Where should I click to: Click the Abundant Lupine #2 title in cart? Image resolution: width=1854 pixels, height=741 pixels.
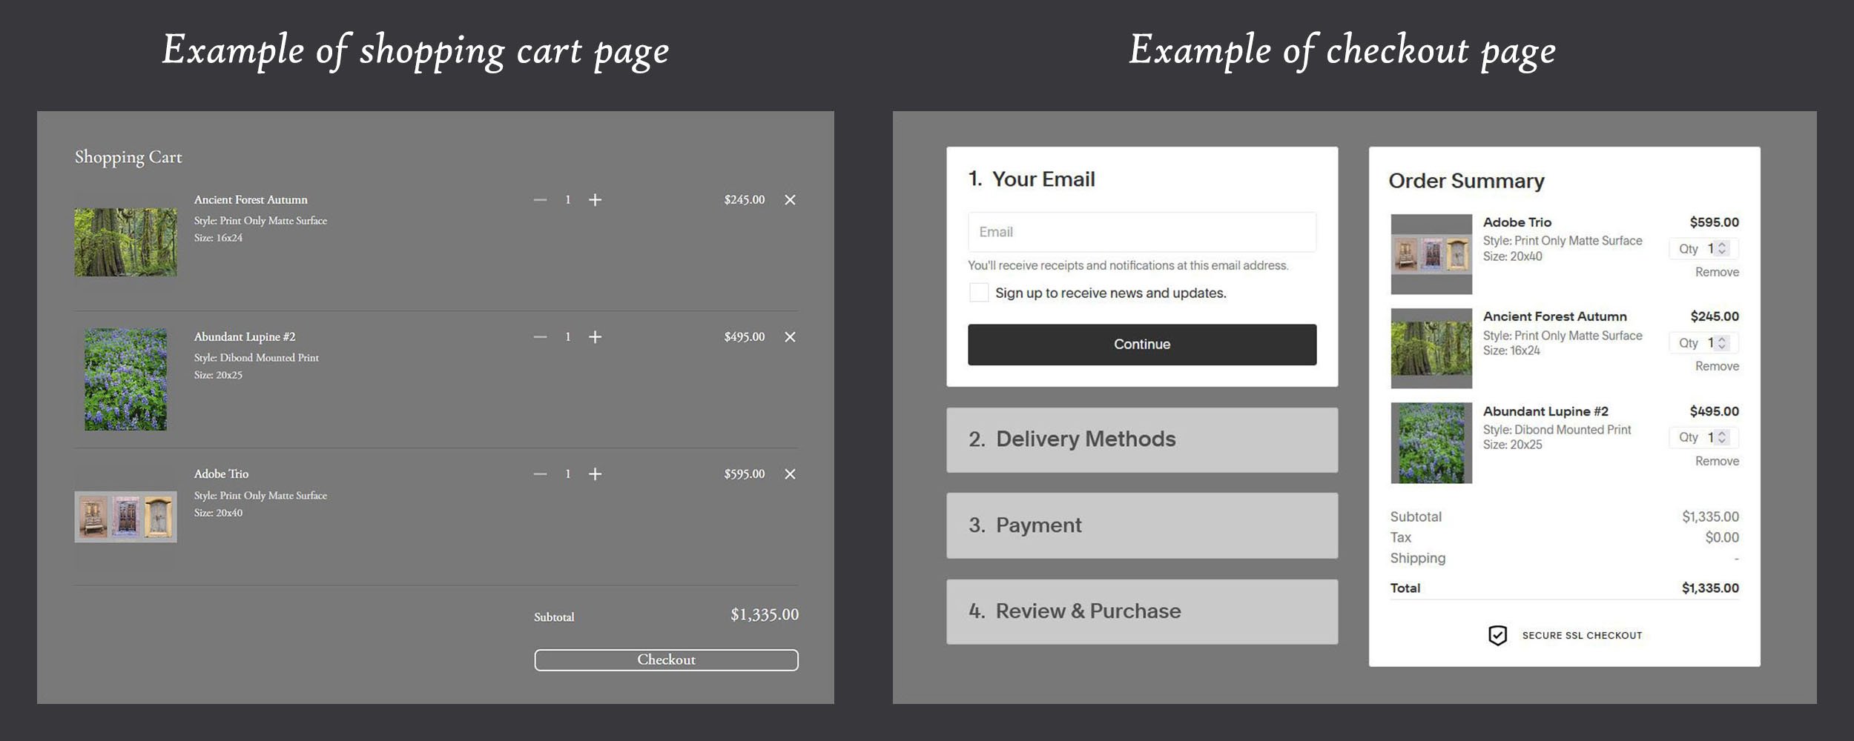[245, 337]
